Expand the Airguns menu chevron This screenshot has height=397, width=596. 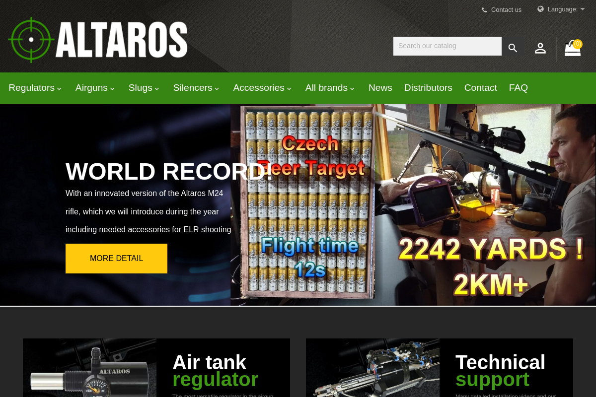[112, 89]
